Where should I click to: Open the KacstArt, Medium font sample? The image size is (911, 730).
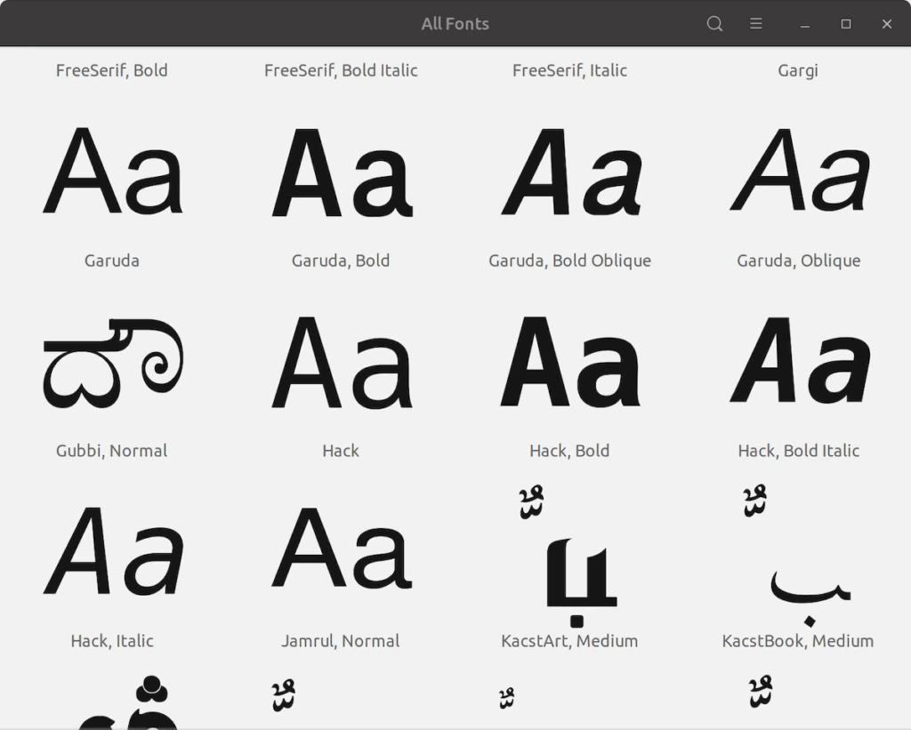click(x=569, y=560)
